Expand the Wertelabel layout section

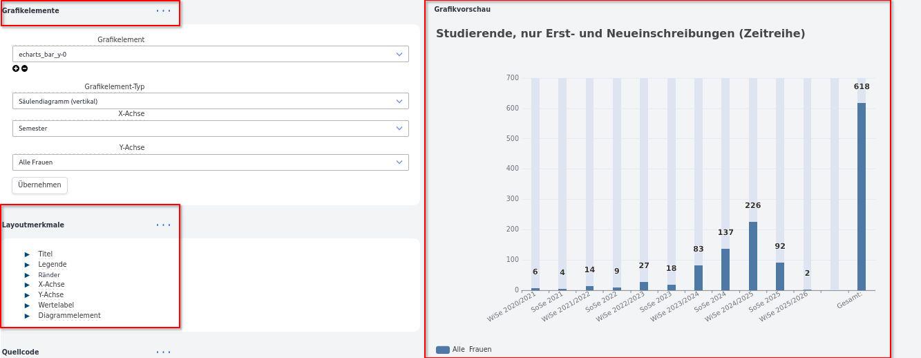(x=55, y=305)
